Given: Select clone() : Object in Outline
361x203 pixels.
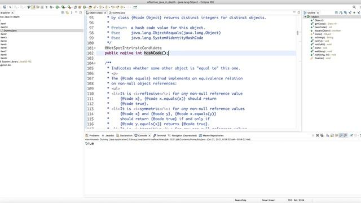Looking at the screenshot, I should 321,34.
